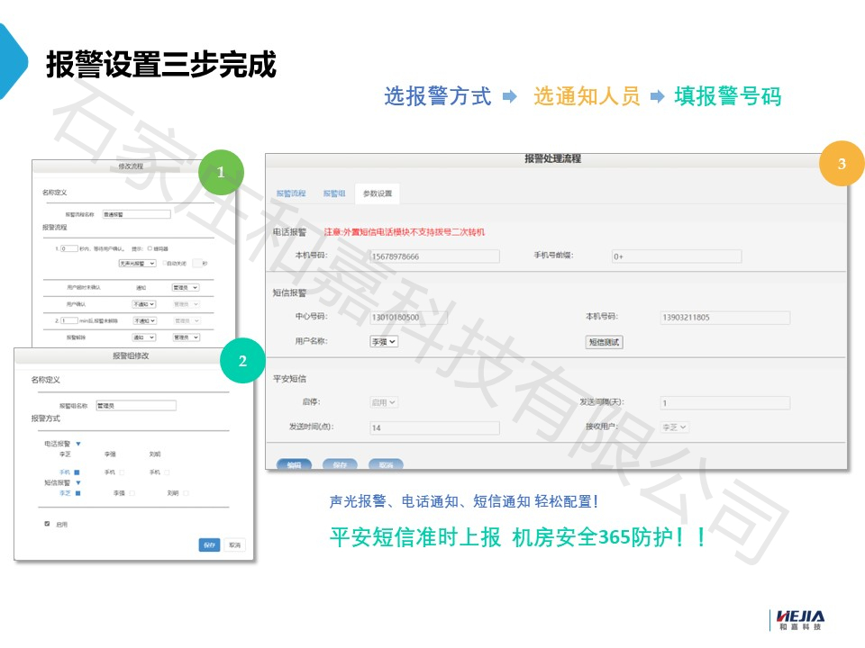Switch to the 报警组 tab
Image resolution: width=865 pixels, height=648 pixels.
[334, 193]
